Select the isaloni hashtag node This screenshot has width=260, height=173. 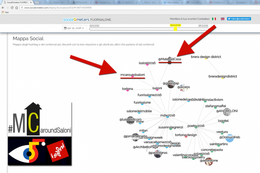157,88
